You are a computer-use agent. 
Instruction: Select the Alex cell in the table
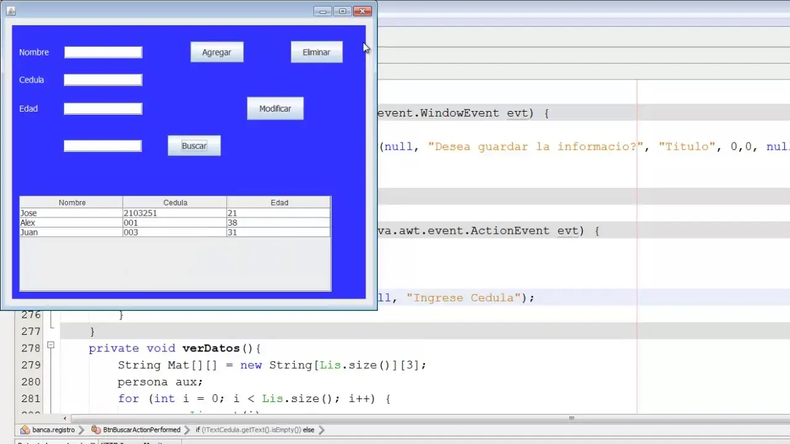click(72, 223)
